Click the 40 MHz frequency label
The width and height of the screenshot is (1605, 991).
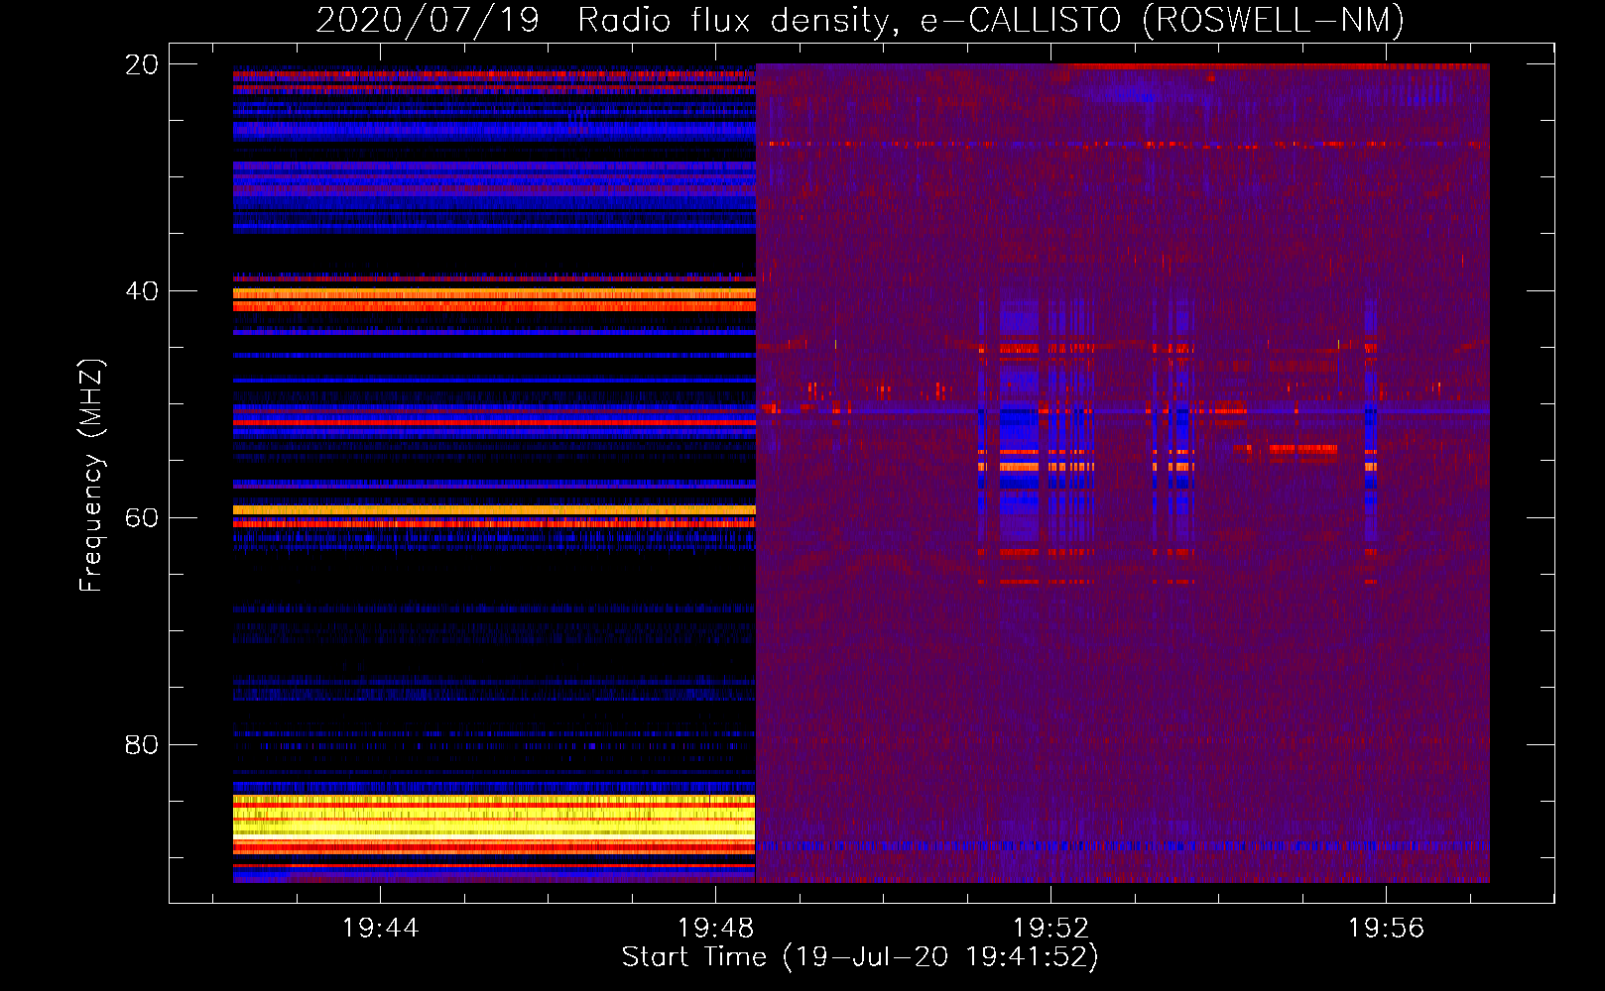[141, 291]
